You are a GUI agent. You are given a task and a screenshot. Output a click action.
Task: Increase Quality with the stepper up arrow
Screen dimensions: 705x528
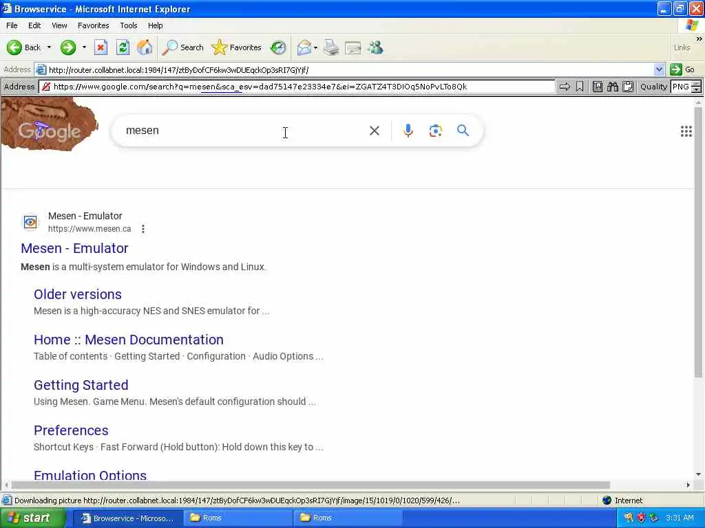[697, 83]
